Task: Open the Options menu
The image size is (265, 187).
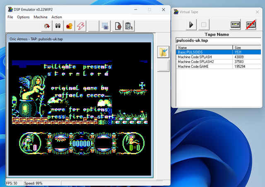Action: coord(23,17)
